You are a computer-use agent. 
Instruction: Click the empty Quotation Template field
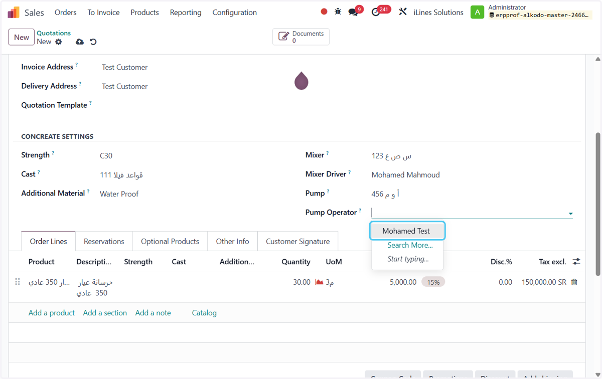coord(196,105)
